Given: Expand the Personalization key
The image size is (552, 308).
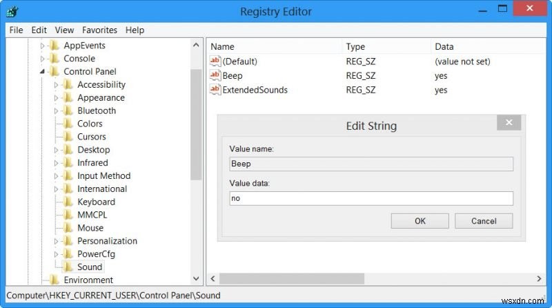Looking at the screenshot, I should tap(56, 242).
